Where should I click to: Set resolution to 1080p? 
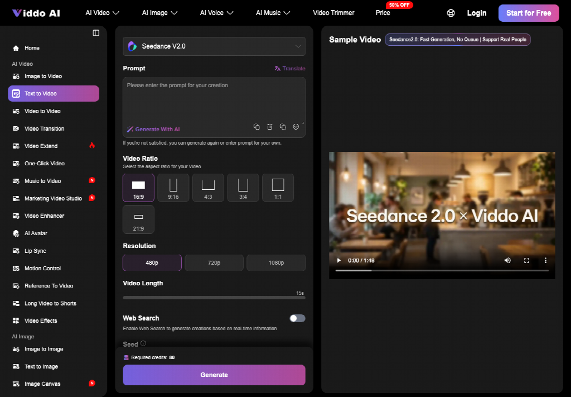(x=277, y=263)
